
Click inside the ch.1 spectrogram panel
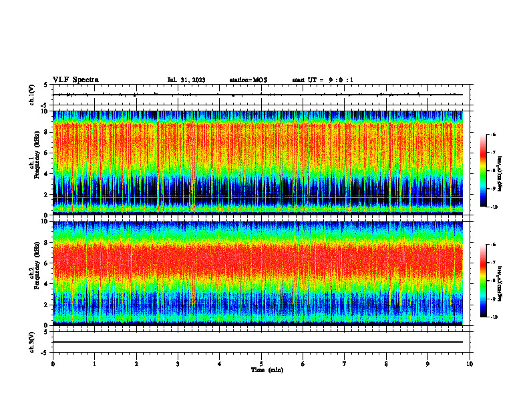point(258,163)
